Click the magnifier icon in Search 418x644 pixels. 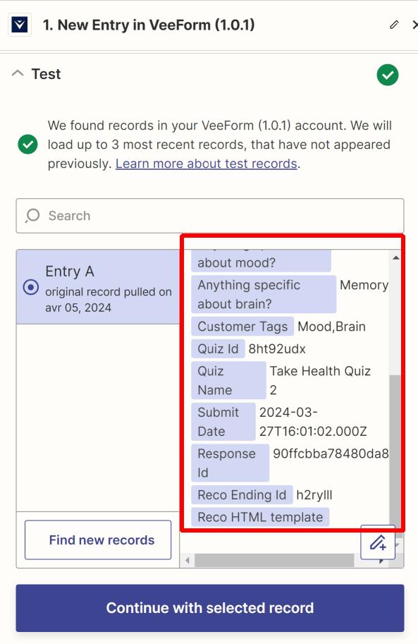point(32,216)
